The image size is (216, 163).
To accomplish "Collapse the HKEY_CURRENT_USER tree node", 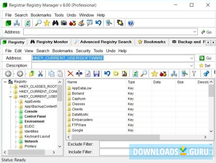I will point(10,97).
